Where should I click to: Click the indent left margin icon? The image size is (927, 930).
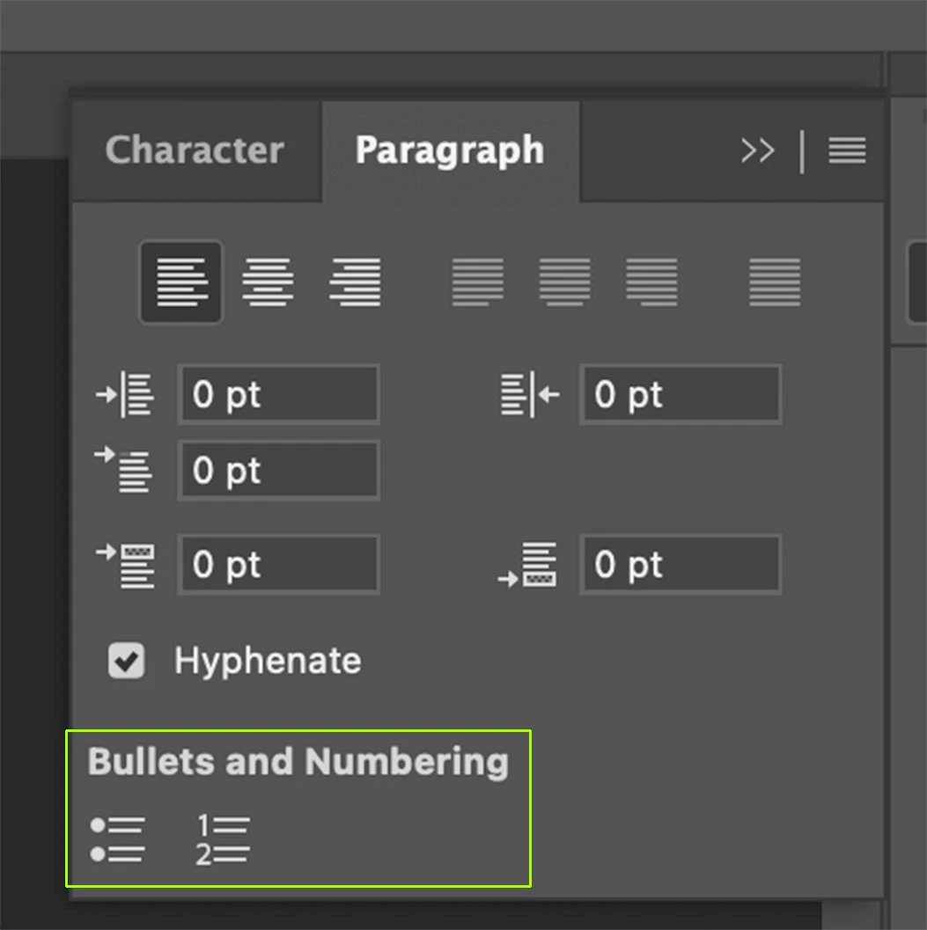tap(125, 394)
